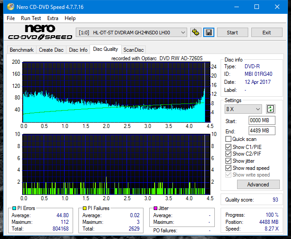Image resolution: width=291 pixels, height=239 pixels.
Task: Open the drive options icon
Action: 196,33
